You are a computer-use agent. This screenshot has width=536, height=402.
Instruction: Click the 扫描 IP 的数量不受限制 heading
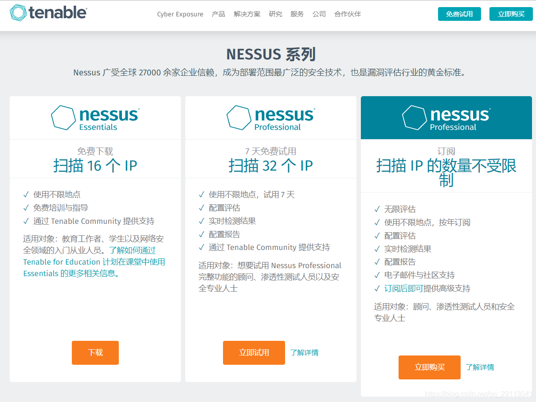[x=446, y=173]
